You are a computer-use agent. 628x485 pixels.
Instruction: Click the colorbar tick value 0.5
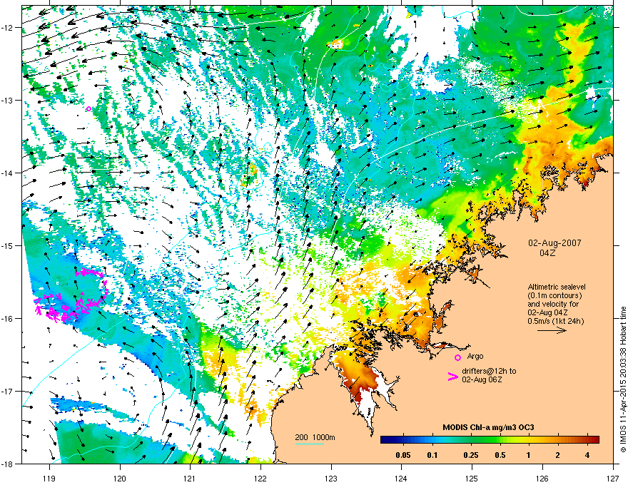(500, 455)
